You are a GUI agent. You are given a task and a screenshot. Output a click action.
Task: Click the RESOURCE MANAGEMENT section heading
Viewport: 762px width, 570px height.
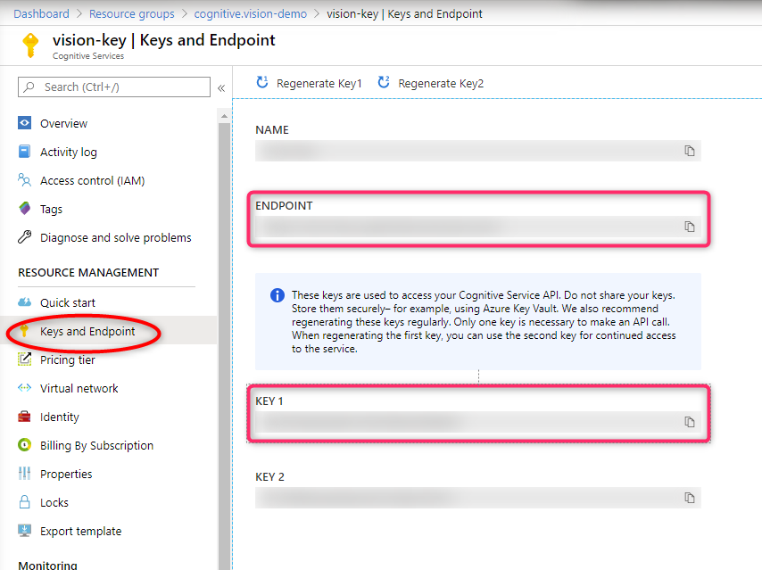pyautogui.click(x=88, y=273)
